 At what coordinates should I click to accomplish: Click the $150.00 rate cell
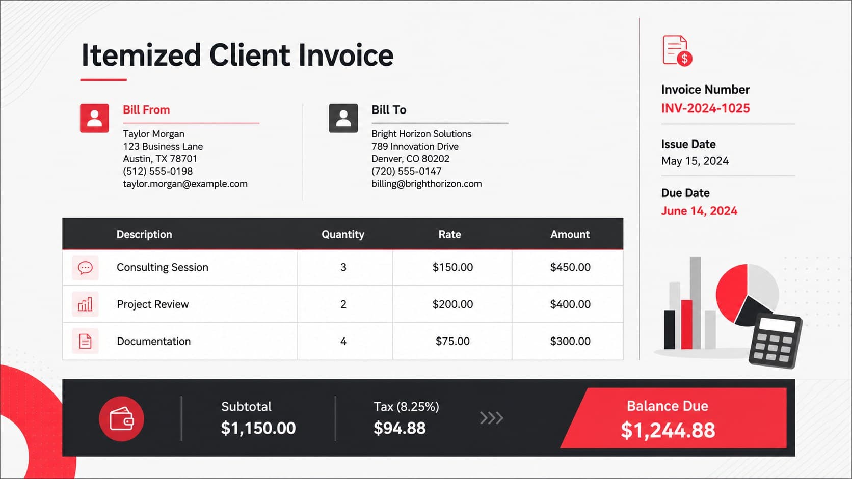click(452, 267)
